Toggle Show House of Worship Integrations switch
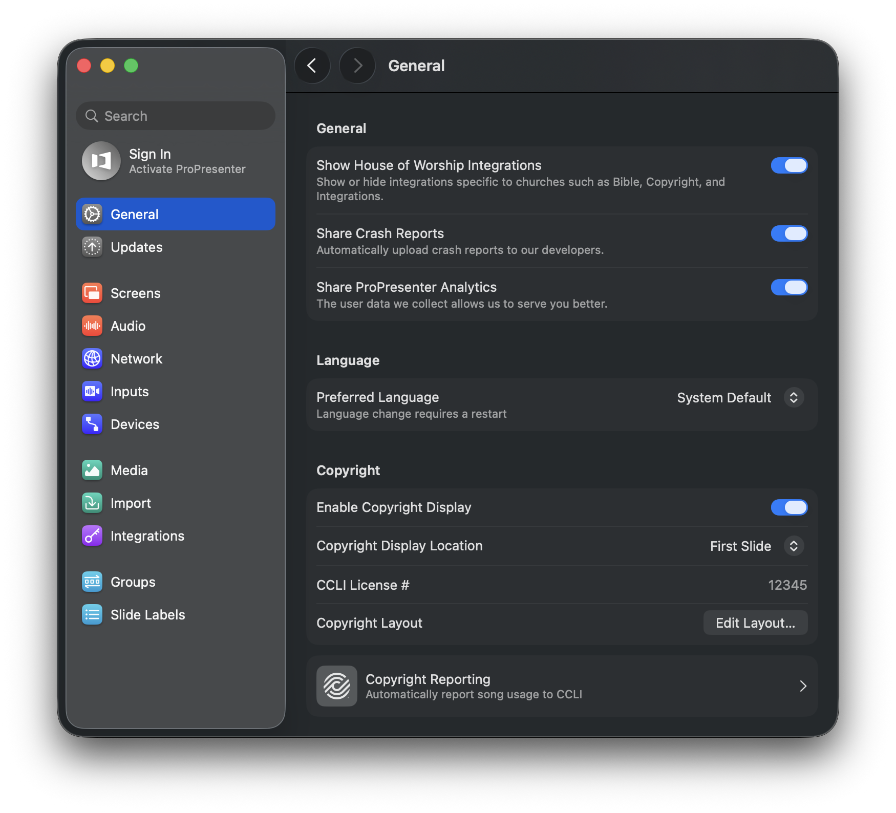The height and width of the screenshot is (813, 896). 789,165
